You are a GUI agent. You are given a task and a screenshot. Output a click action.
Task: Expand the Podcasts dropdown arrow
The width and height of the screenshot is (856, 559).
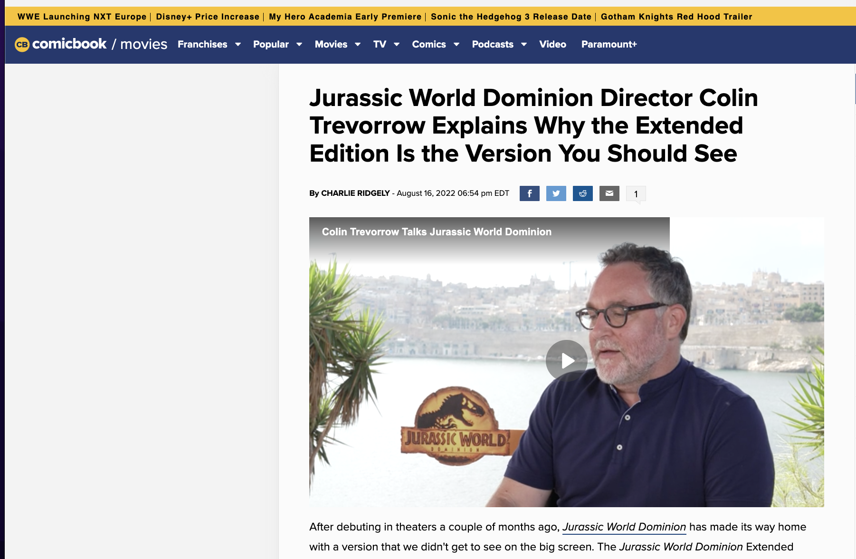click(x=524, y=44)
